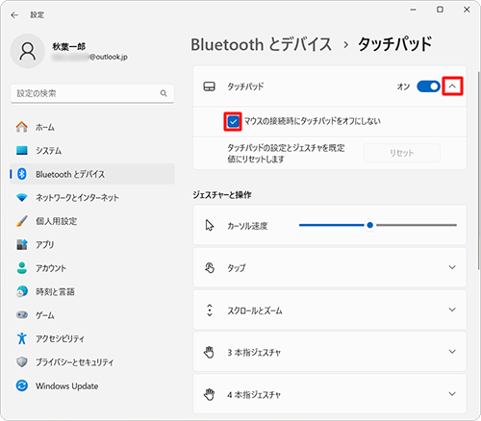The image size is (481, 421).
Task: Click the システム monitor icon
Action: pyautogui.click(x=22, y=150)
